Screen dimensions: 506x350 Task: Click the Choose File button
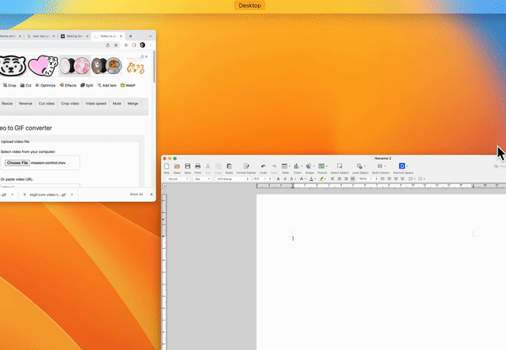pyautogui.click(x=18, y=162)
